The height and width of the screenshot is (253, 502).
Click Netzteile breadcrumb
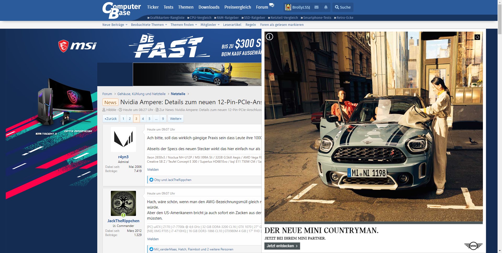coord(178,94)
